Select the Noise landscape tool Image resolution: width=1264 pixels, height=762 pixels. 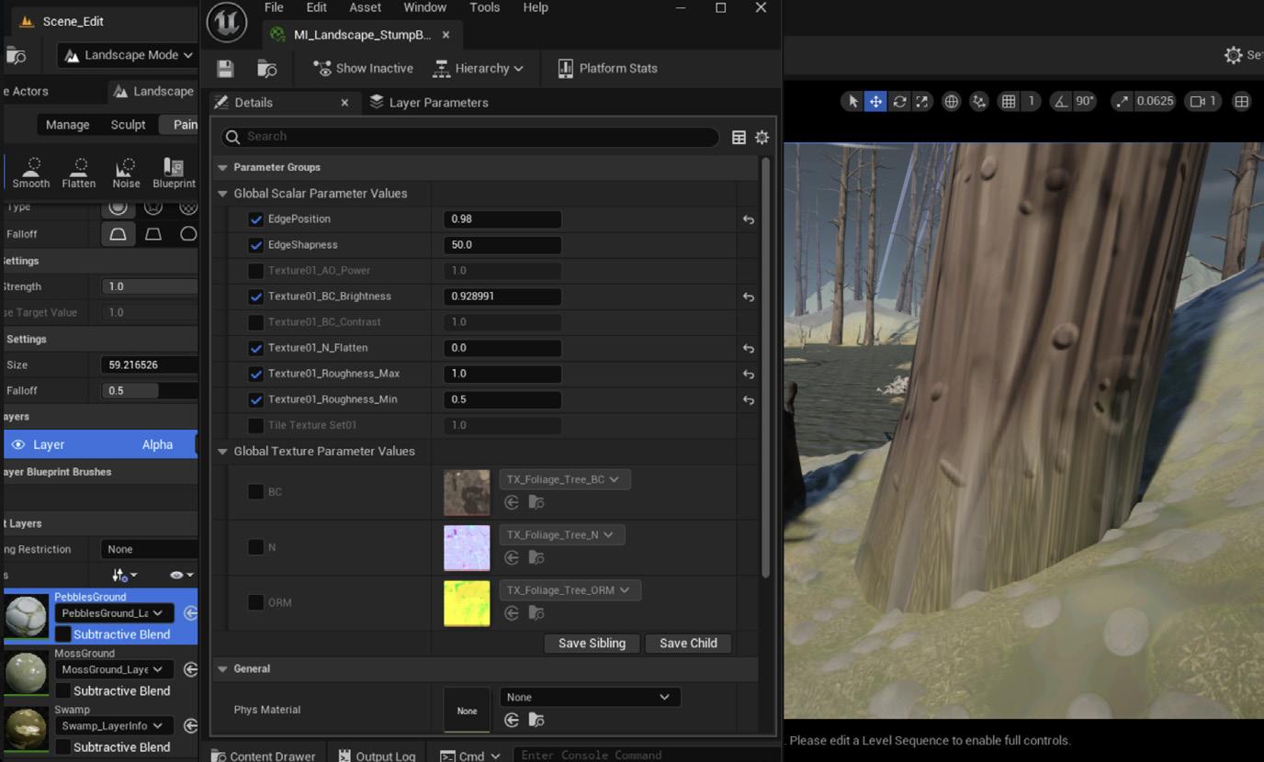126,172
